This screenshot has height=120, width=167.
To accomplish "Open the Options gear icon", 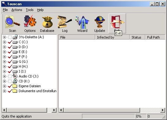I will (30, 21).
